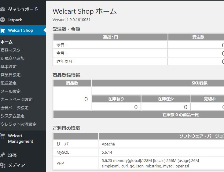Click the Welcart Shop ホーム page title
The width and height of the screenshot is (224, 172).
pyautogui.click(x=85, y=11)
